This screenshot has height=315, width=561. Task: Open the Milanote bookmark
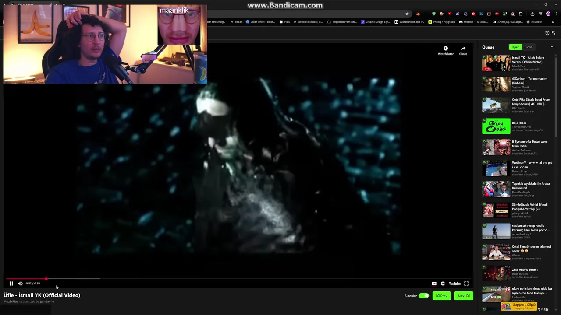point(534,22)
